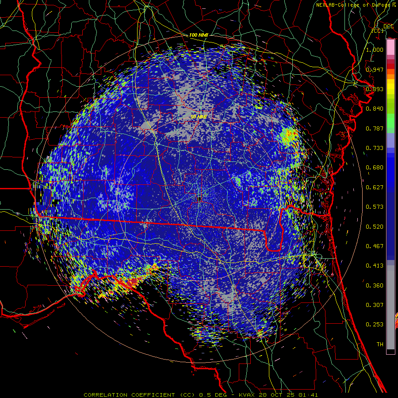Click the 0.840 legend value
The width and height of the screenshot is (398, 398).
375,109
